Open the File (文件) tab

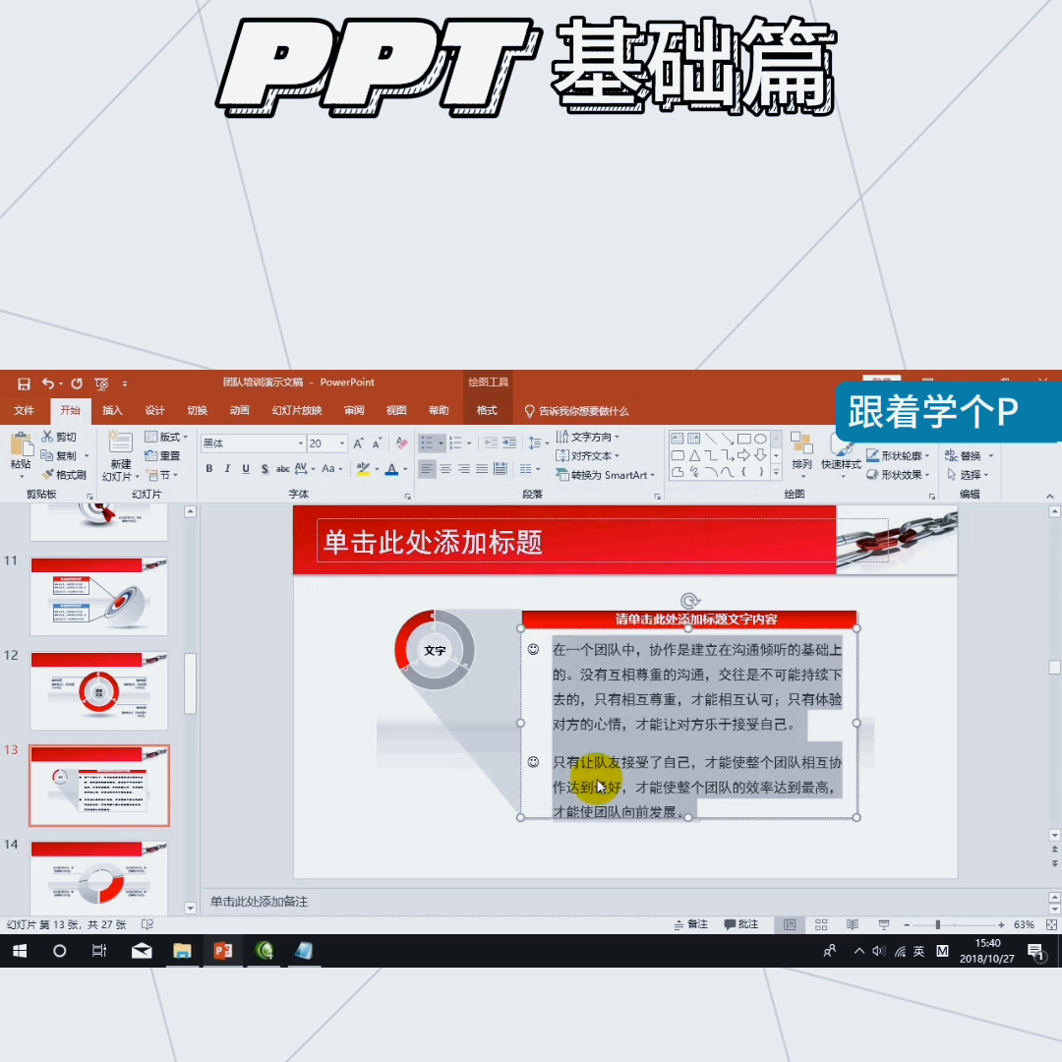click(24, 410)
